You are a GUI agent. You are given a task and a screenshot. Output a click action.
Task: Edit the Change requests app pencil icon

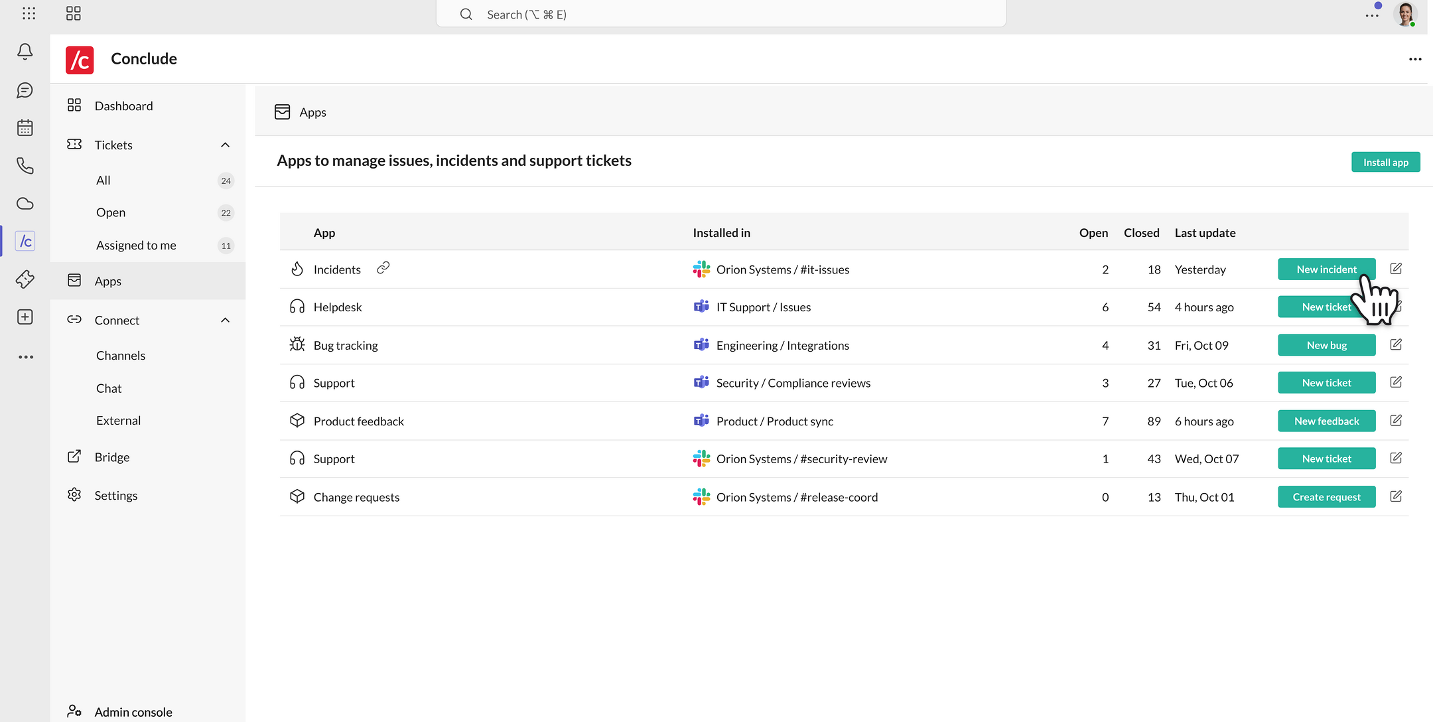(1396, 496)
